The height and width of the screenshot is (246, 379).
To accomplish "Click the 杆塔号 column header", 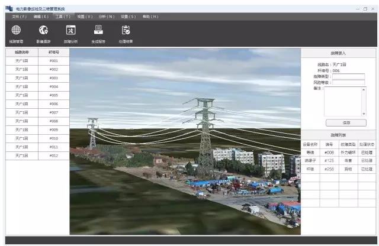I will coord(54,52).
